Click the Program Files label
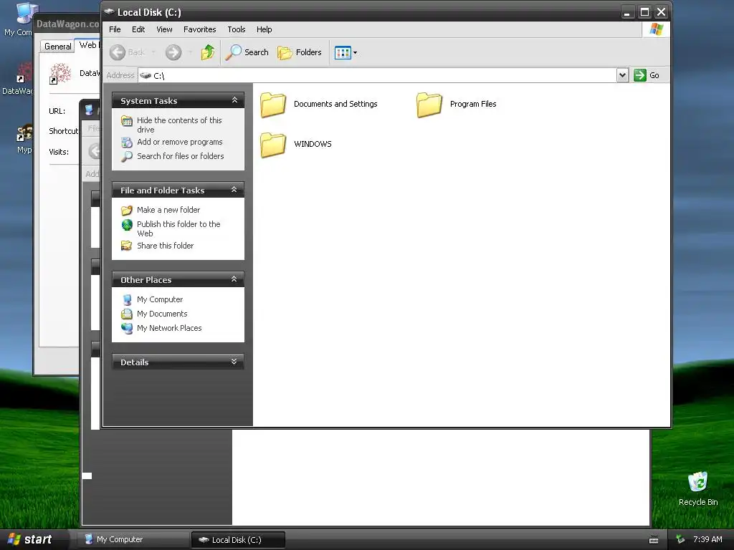The width and height of the screenshot is (734, 550). pyautogui.click(x=473, y=104)
